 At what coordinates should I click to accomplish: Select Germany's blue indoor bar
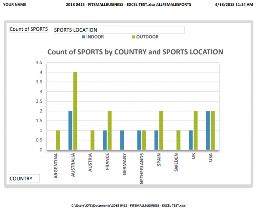coord(122,140)
